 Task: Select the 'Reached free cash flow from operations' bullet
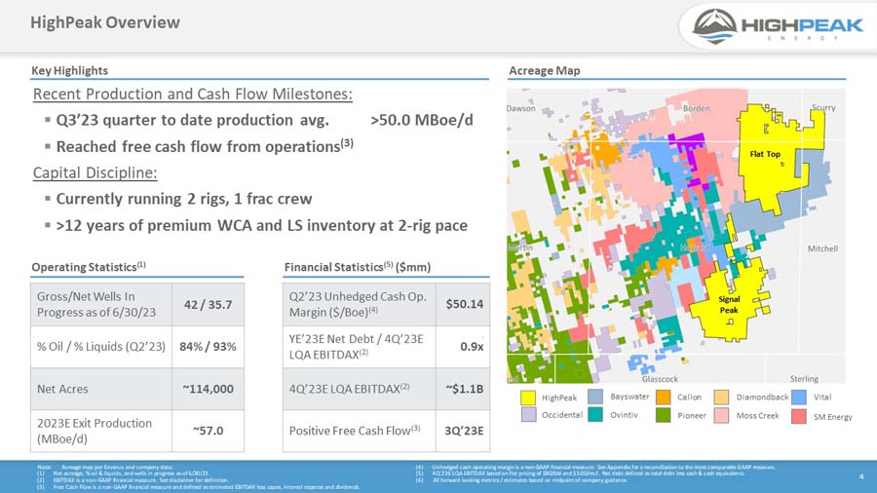click(x=205, y=146)
